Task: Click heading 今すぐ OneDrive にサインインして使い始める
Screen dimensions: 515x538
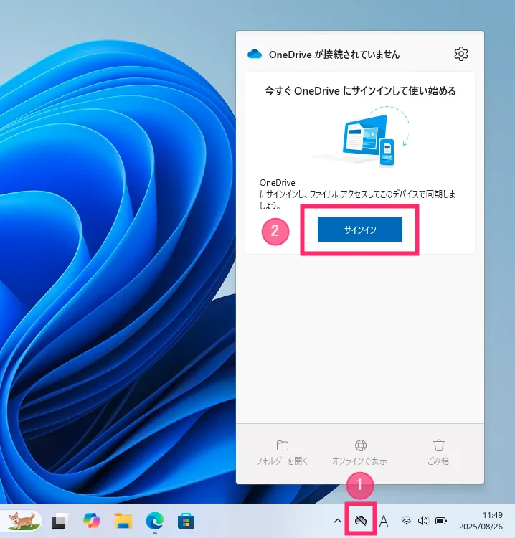Action: 360,91
